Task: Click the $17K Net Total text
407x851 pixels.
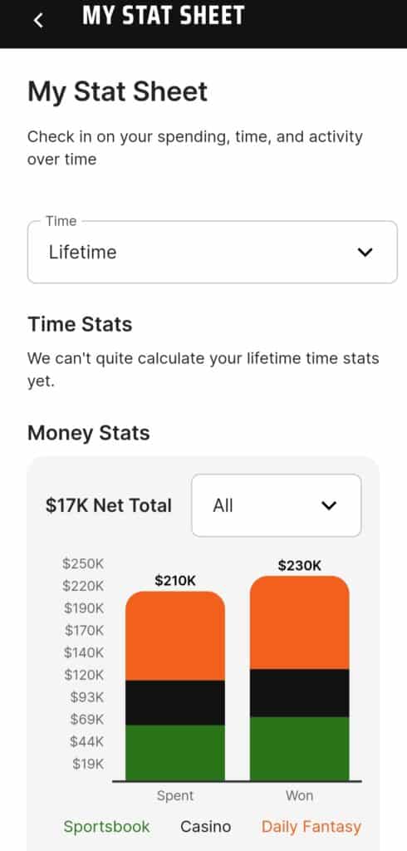Action: pyautogui.click(x=109, y=505)
